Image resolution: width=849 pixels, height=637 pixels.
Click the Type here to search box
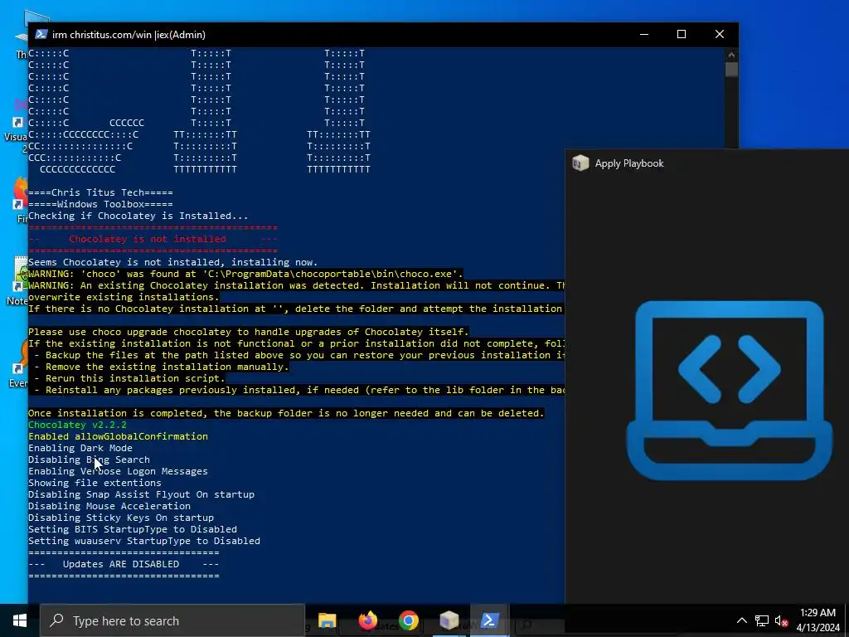coord(172,620)
